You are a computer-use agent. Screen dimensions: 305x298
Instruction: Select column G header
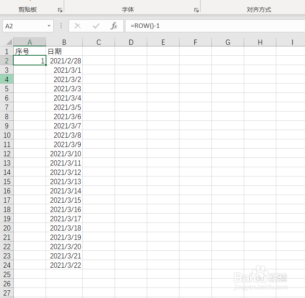click(228, 42)
